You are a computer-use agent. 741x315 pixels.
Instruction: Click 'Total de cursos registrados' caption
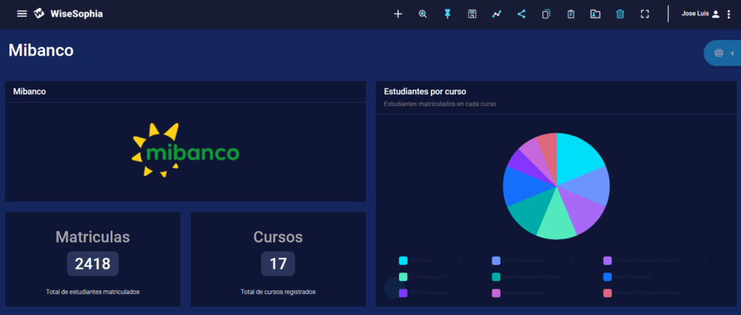click(x=278, y=292)
